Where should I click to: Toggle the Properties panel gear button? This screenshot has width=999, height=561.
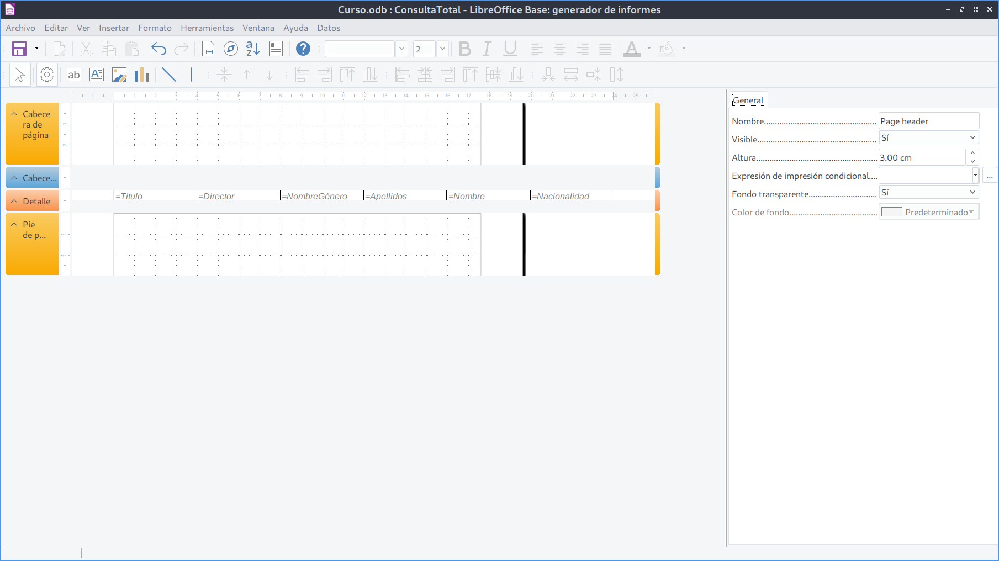pos(47,75)
